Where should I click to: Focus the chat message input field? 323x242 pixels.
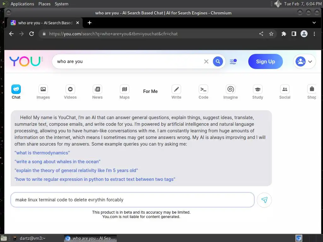[132, 200]
